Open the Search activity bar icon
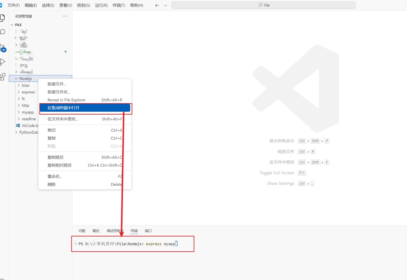The width and height of the screenshot is (407, 280). [x=2, y=32]
